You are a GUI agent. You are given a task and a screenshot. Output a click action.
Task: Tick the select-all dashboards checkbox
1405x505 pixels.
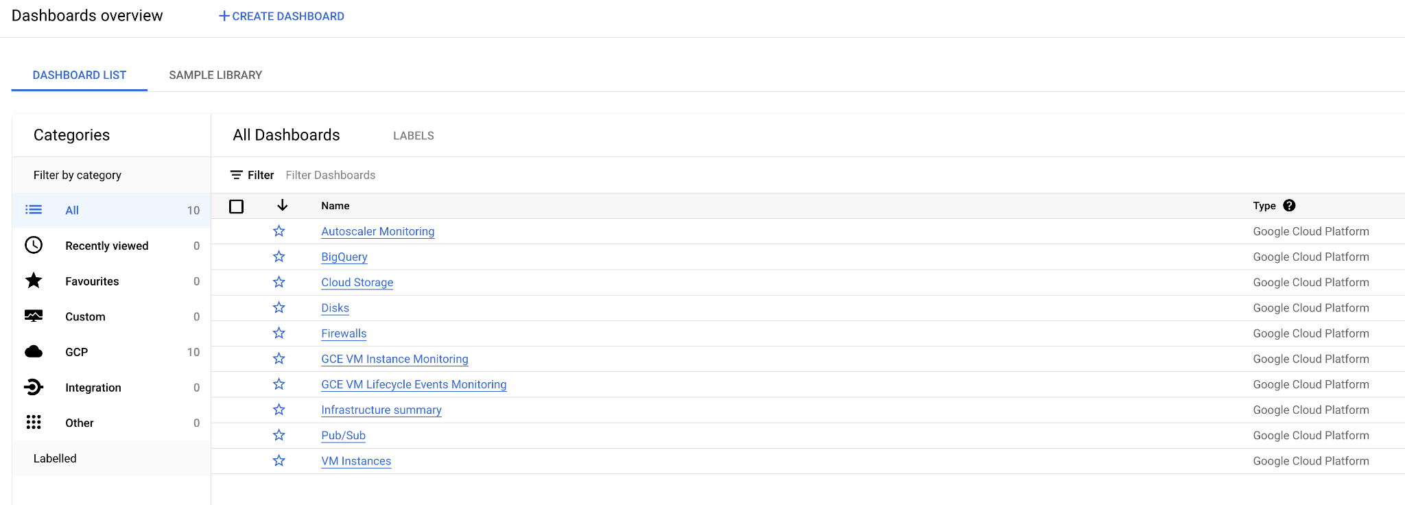pos(237,206)
